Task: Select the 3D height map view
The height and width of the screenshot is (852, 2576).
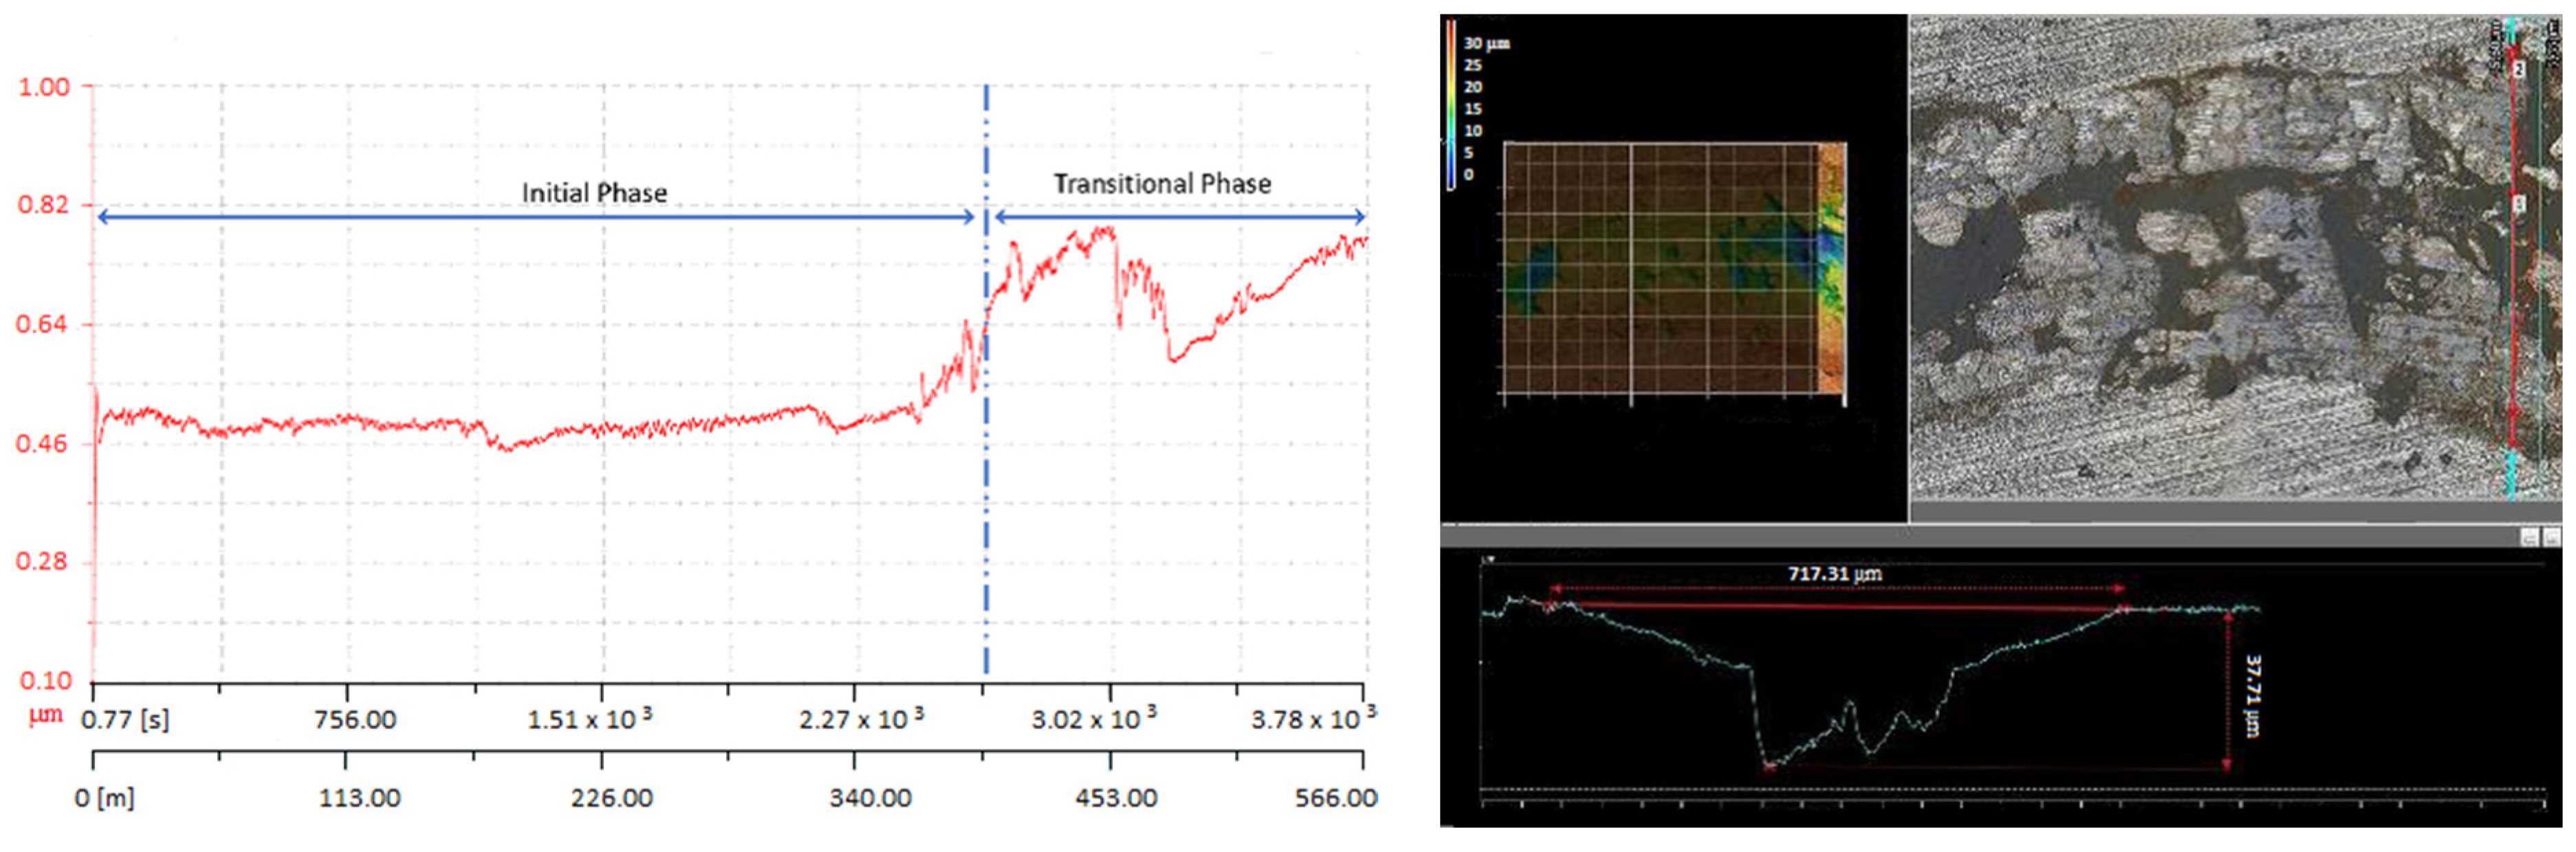Action: coord(1674,269)
